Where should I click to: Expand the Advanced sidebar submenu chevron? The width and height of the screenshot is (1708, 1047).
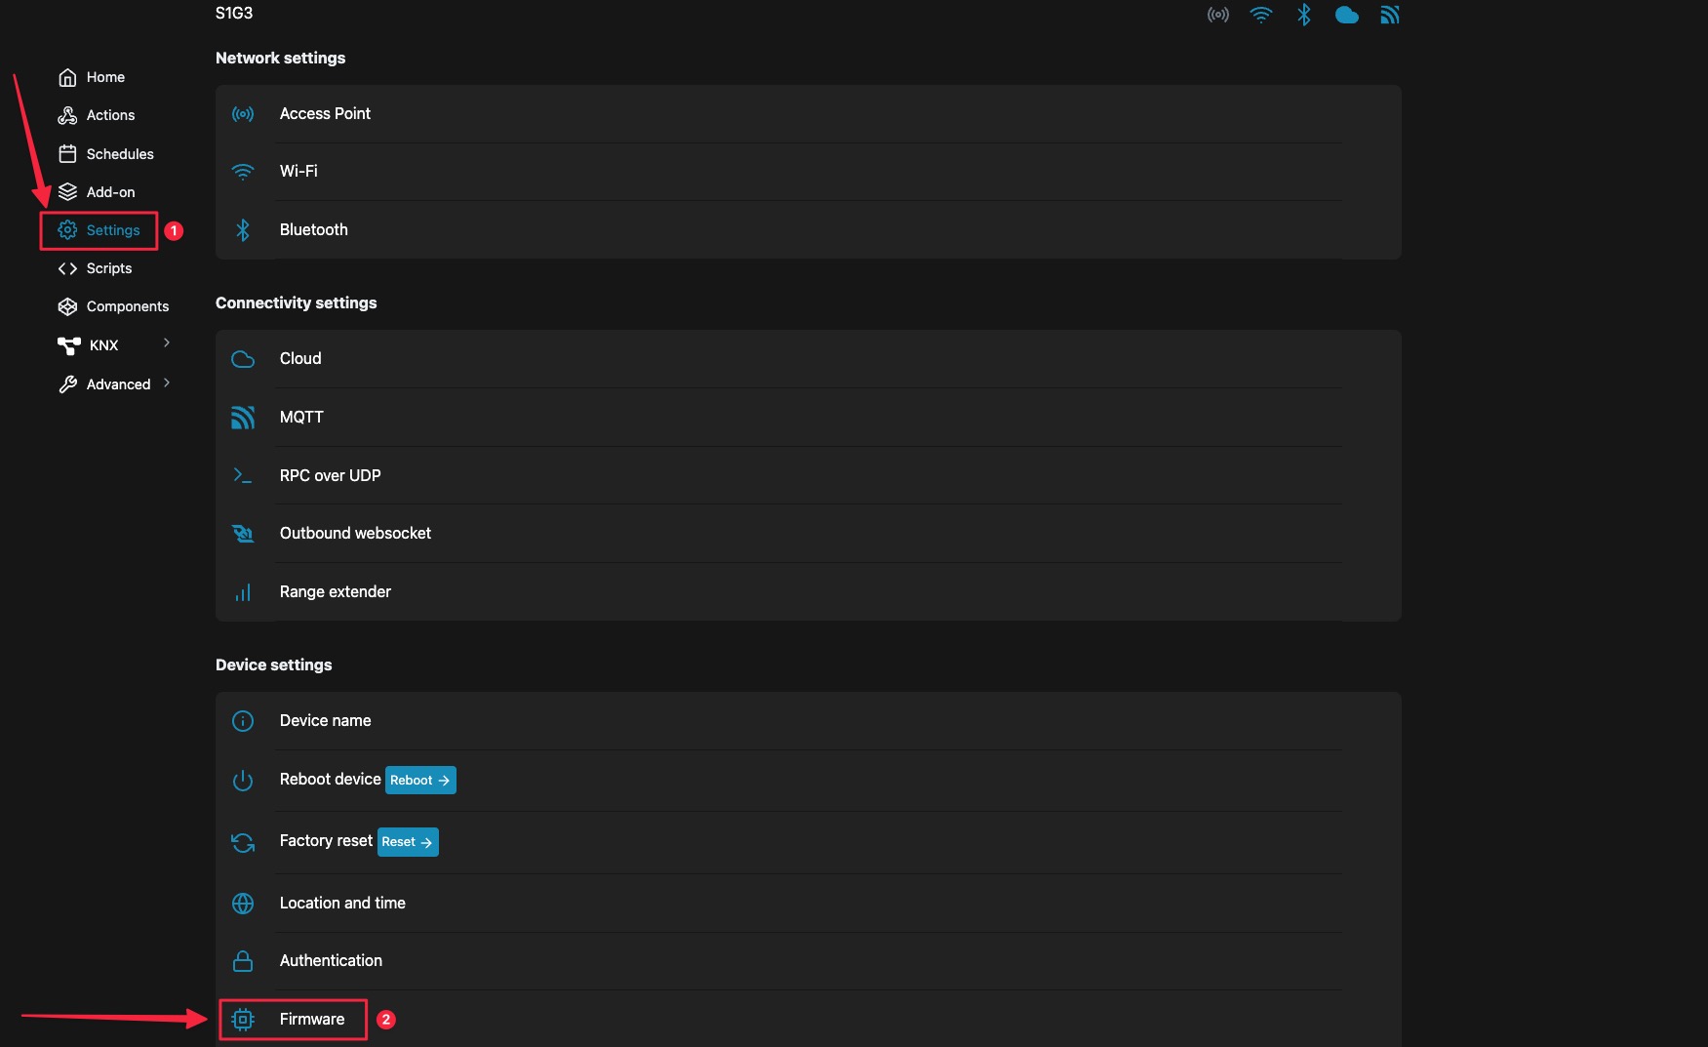point(167,383)
